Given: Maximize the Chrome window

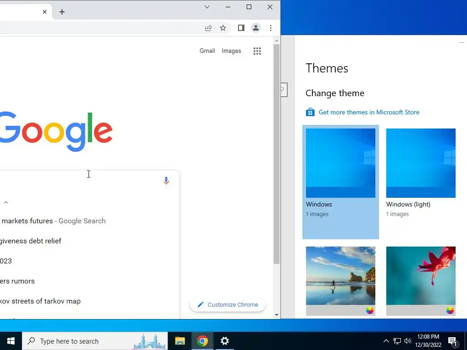Looking at the screenshot, I should [249, 7].
